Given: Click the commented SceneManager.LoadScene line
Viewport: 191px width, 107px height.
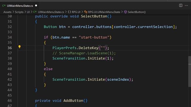Looking at the screenshot, I should tap(84, 53).
